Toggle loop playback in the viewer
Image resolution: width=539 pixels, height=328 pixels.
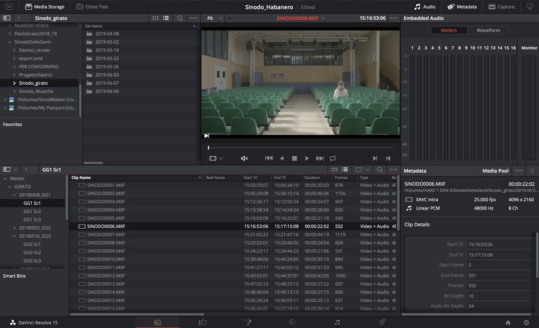coord(332,158)
